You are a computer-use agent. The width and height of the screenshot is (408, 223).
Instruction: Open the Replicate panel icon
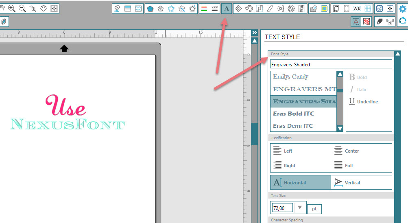[291, 9]
